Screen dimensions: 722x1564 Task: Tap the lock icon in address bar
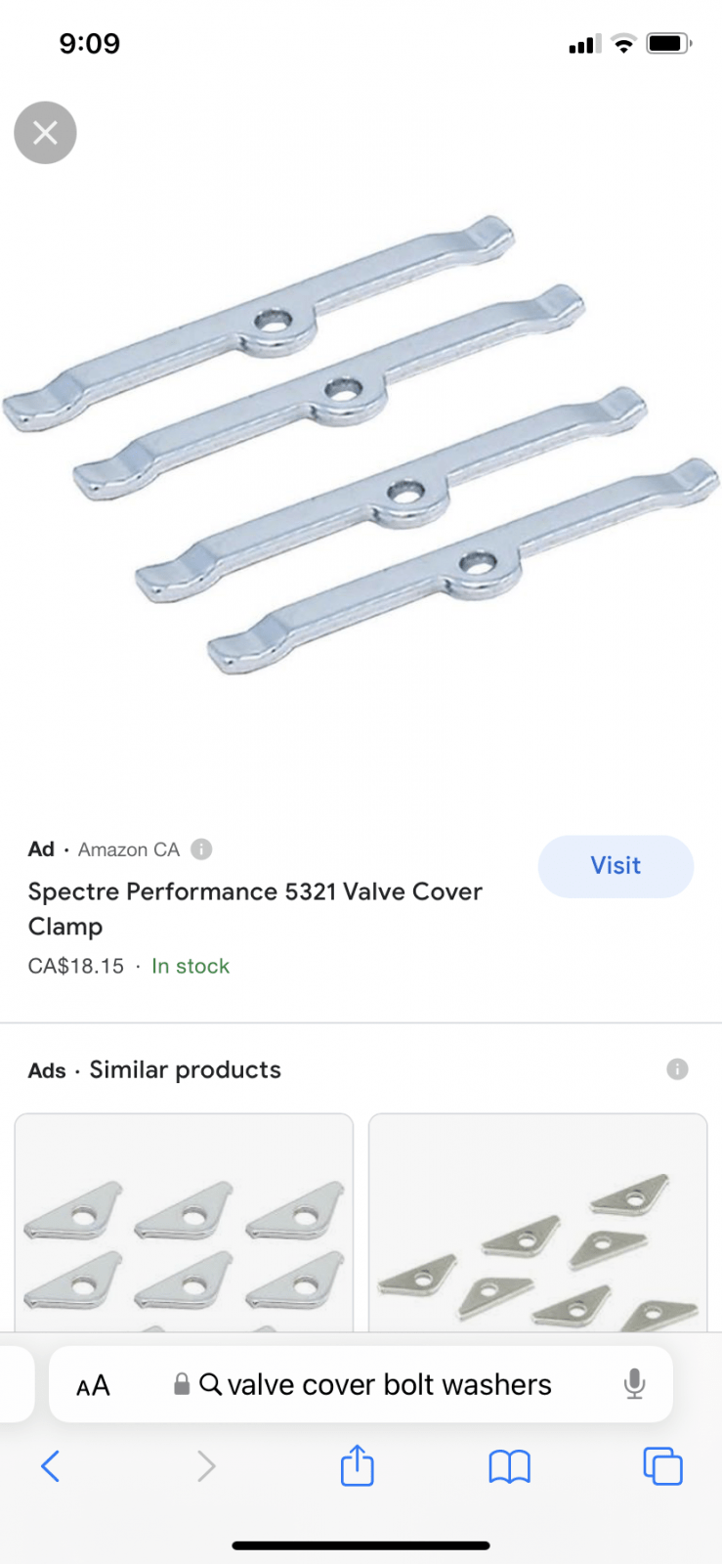click(x=182, y=1384)
